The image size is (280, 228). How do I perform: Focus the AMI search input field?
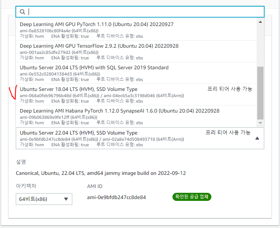(x=140, y=12)
